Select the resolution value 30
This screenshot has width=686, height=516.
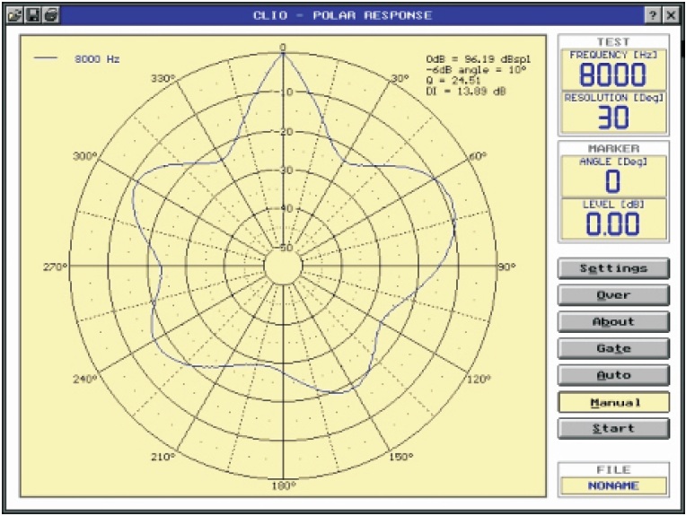[x=613, y=118]
